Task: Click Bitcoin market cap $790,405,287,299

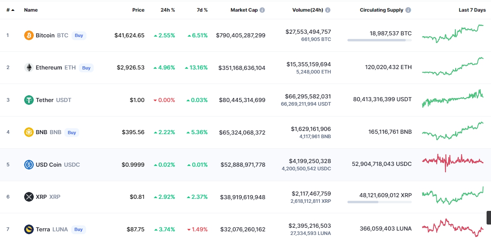Action: pos(240,35)
